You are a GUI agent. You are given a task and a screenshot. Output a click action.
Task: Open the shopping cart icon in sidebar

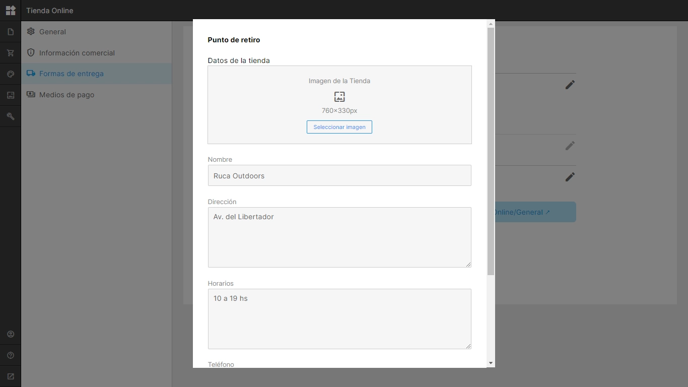coord(11,53)
